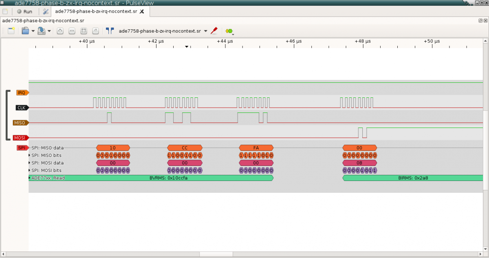The width and height of the screenshot is (489, 258).
Task: Open settings via the wrench and screwdriver icon
Action: click(x=45, y=11)
